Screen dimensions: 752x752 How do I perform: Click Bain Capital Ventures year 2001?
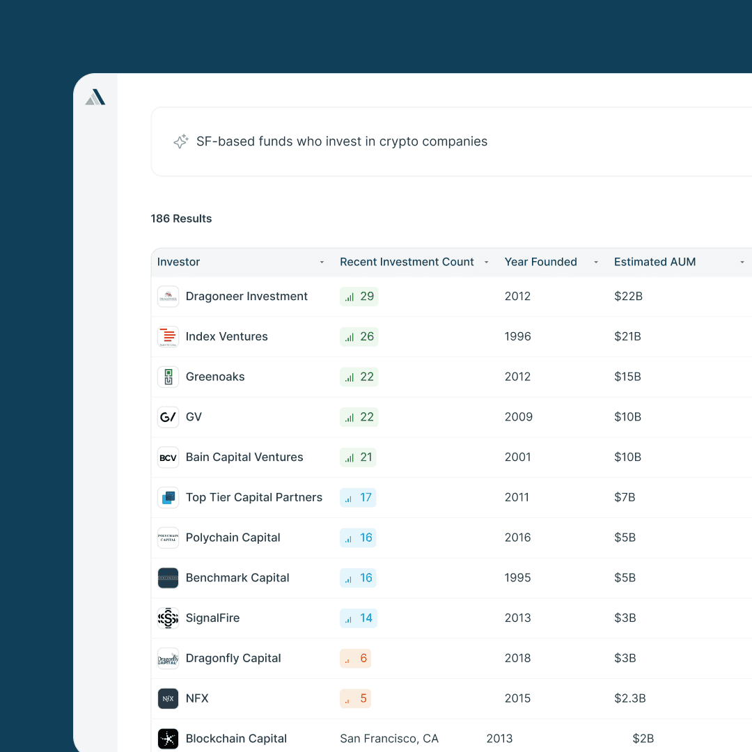[x=517, y=457]
